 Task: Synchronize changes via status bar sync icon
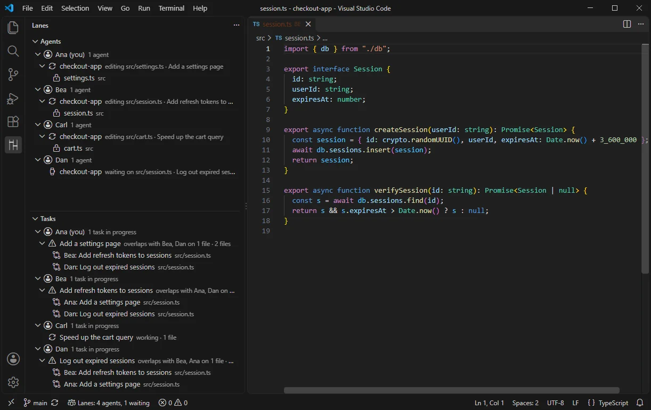(x=54, y=403)
